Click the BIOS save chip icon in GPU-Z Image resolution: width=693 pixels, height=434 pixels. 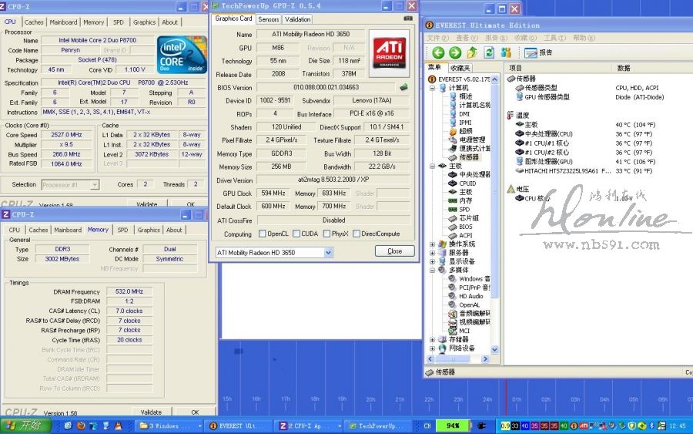coord(403,87)
